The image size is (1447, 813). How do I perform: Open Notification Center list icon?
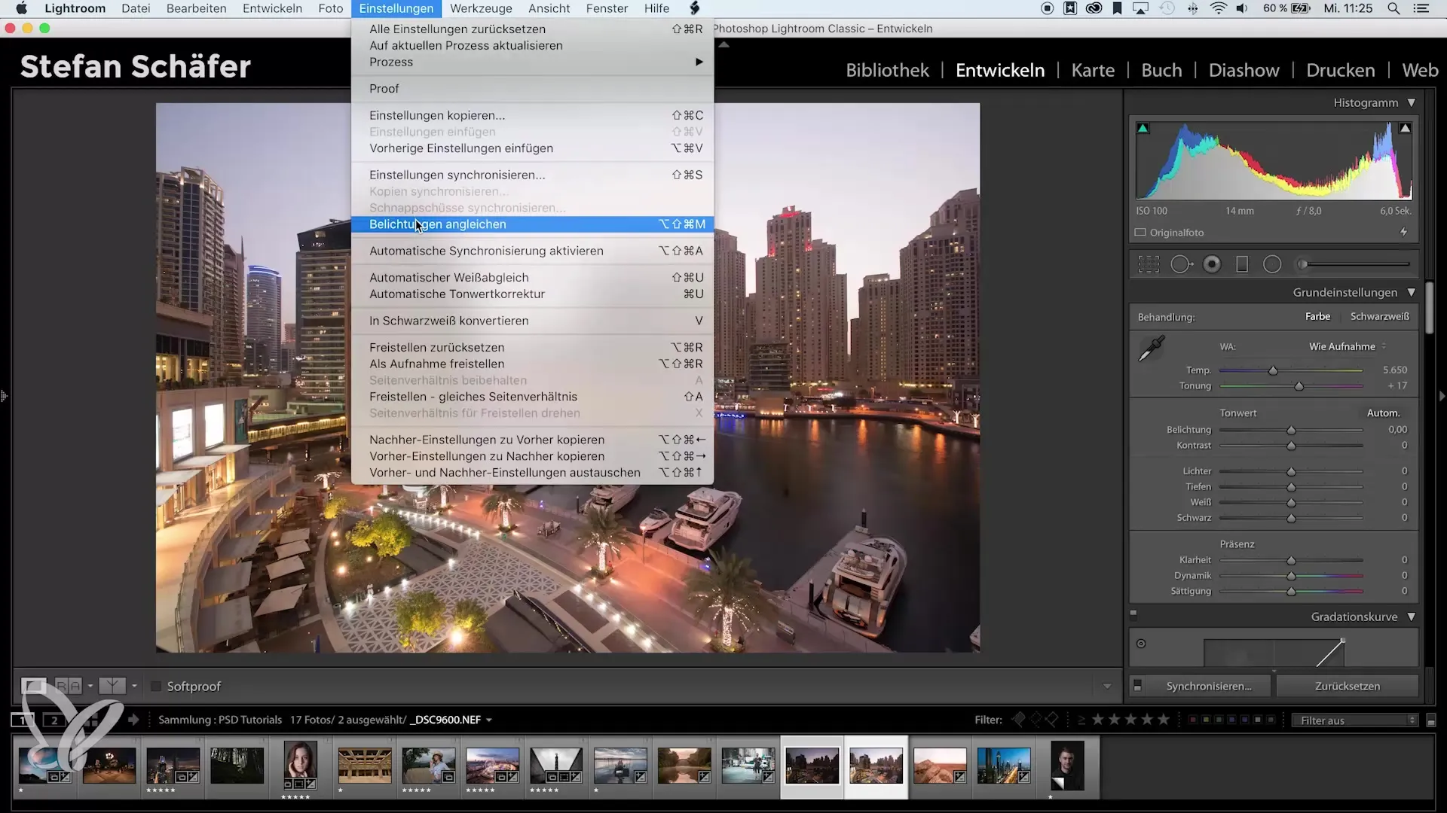pos(1421,8)
